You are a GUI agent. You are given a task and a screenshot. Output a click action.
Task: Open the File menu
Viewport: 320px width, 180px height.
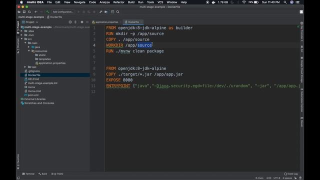click(x=49, y=2)
